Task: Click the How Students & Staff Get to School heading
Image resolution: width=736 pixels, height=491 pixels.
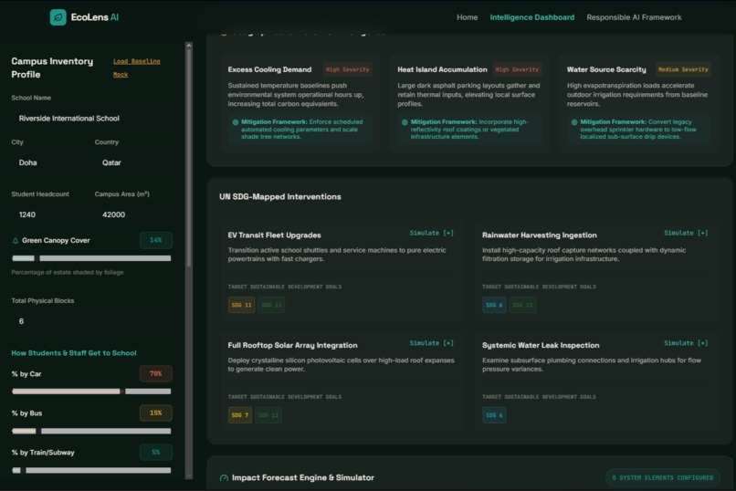Action: tap(74, 353)
